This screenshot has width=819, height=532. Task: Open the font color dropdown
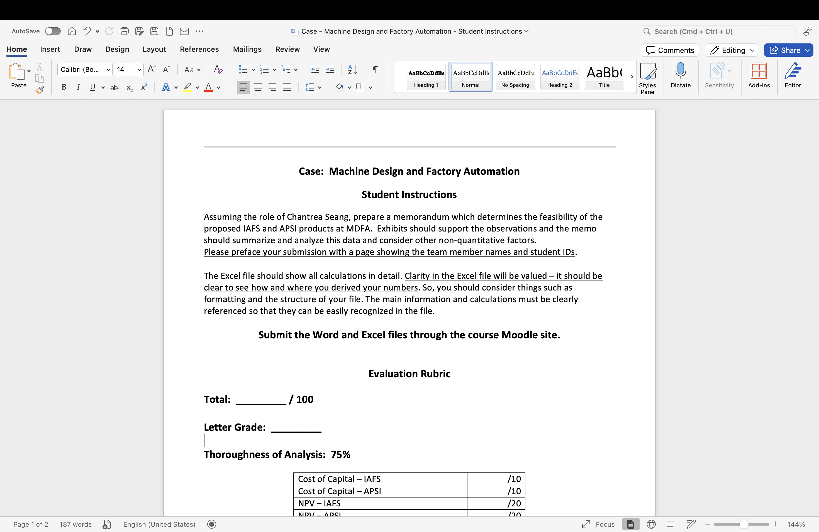tap(218, 88)
